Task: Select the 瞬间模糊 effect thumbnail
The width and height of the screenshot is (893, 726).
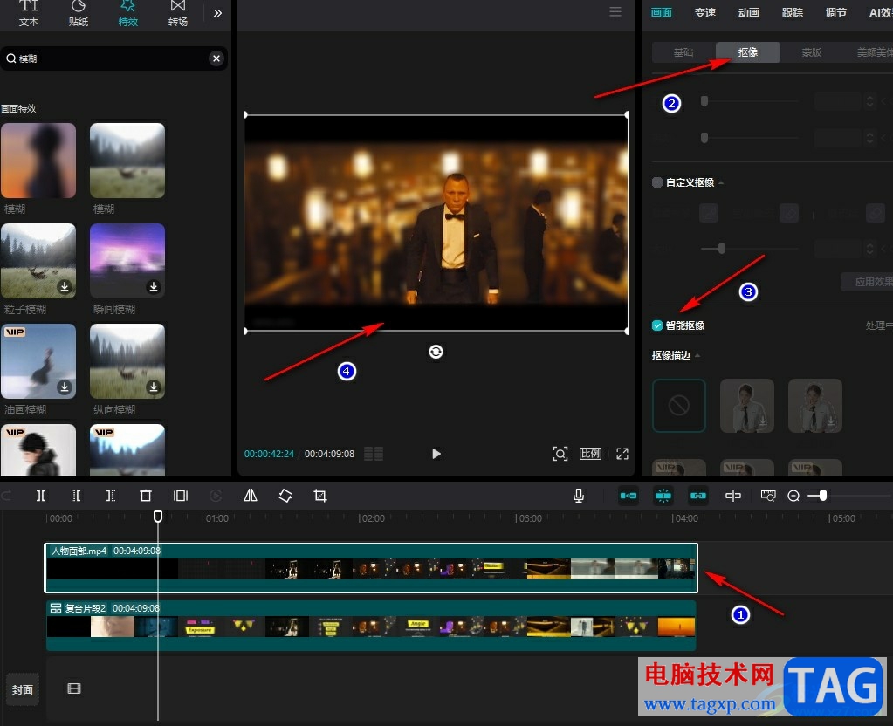Action: pyautogui.click(x=127, y=261)
